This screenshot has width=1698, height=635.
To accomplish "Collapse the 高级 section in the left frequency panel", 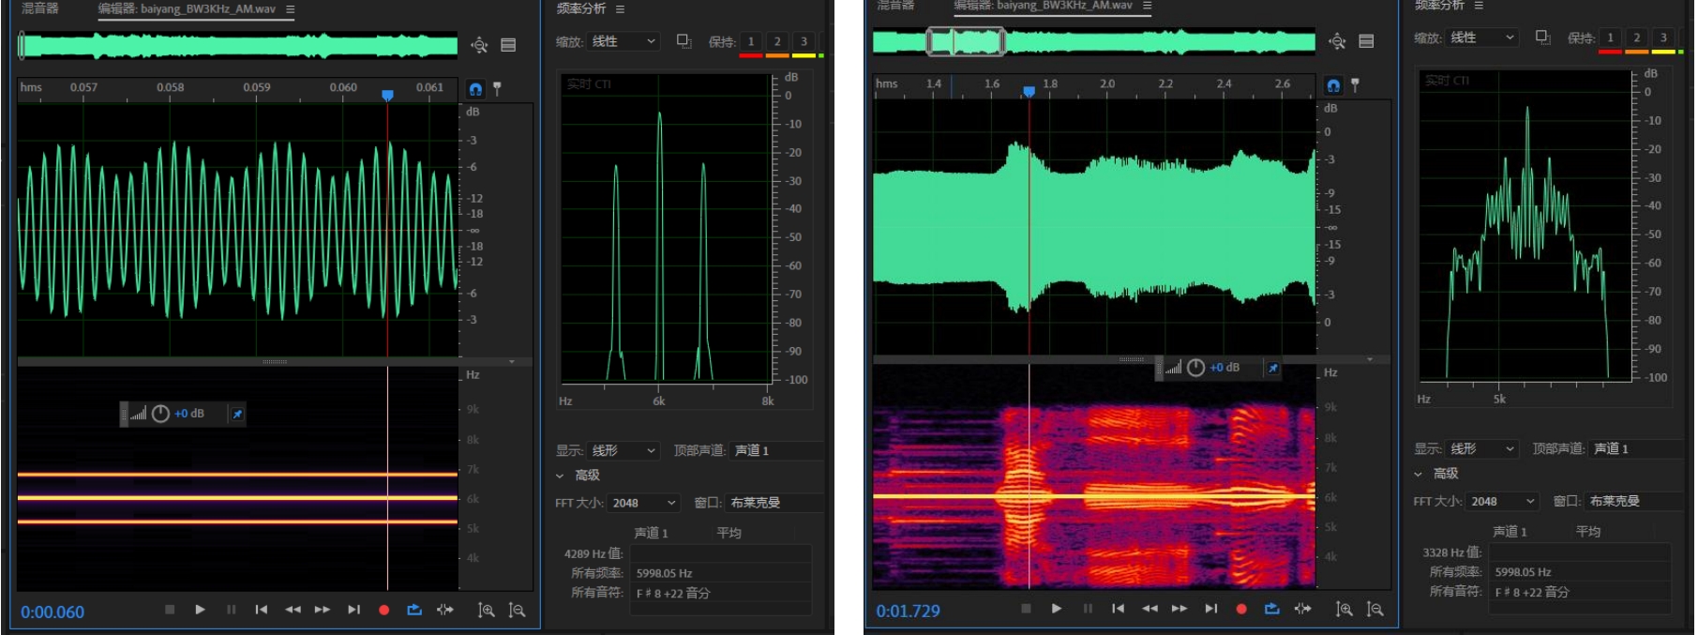I will [560, 476].
